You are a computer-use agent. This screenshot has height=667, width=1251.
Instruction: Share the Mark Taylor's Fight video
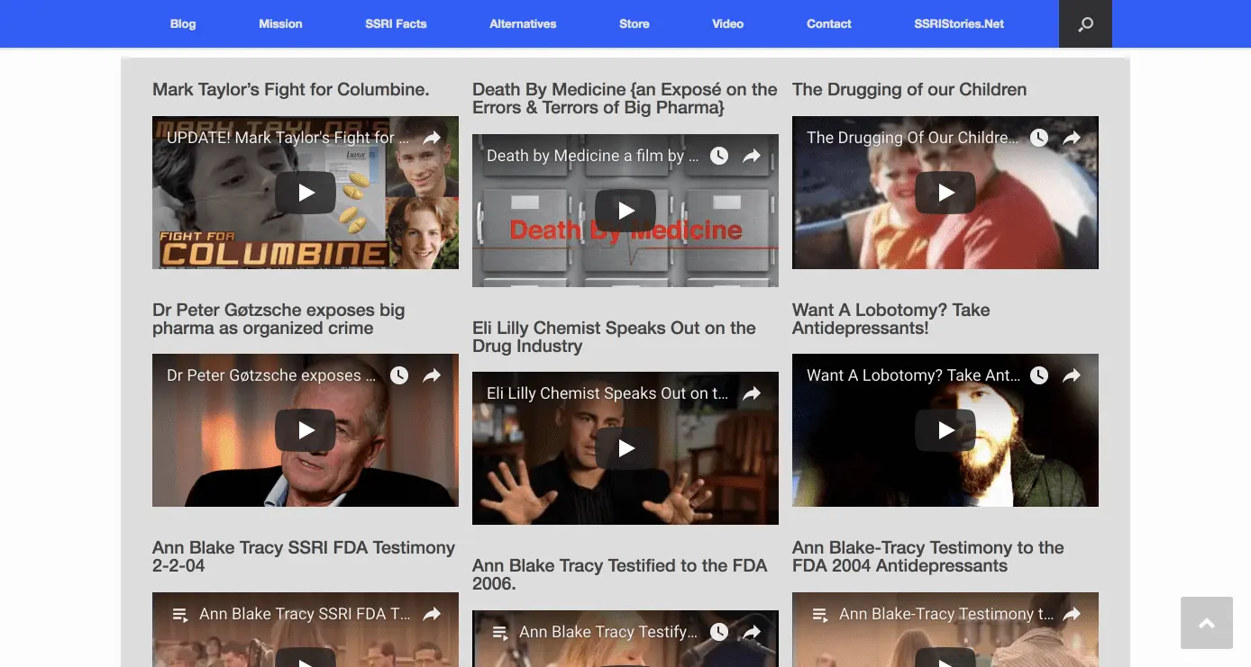(432, 138)
